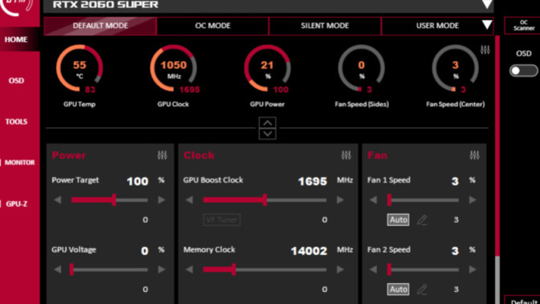This screenshot has height=304, width=540.
Task: Open GPU-Z from sidebar
Action: coord(16,203)
